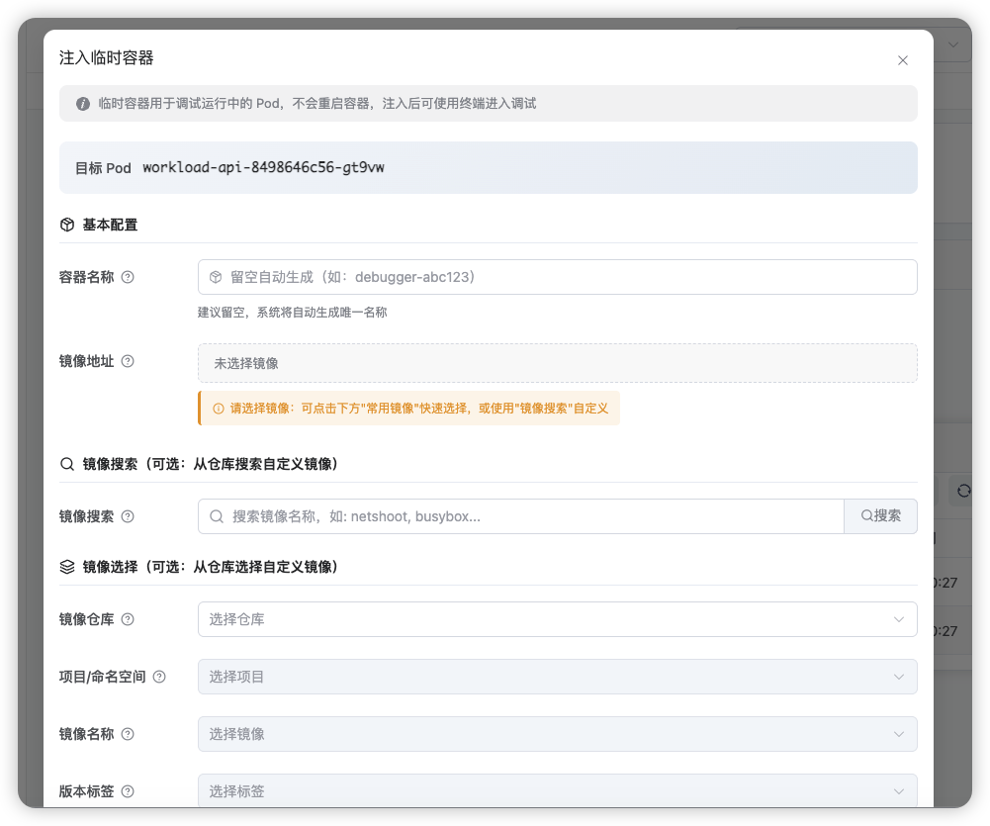
Task: Expand the 选择标签 dropdown
Action: click(557, 791)
